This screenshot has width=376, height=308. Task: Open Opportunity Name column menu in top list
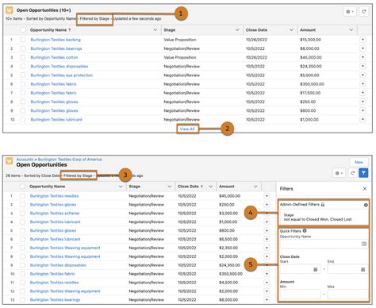(x=155, y=30)
